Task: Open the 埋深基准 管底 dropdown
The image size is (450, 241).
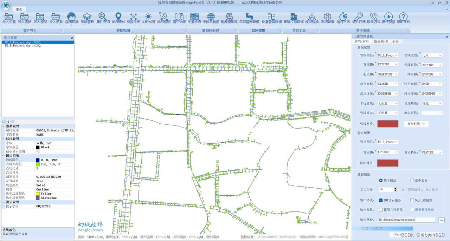Action: (x=432, y=103)
